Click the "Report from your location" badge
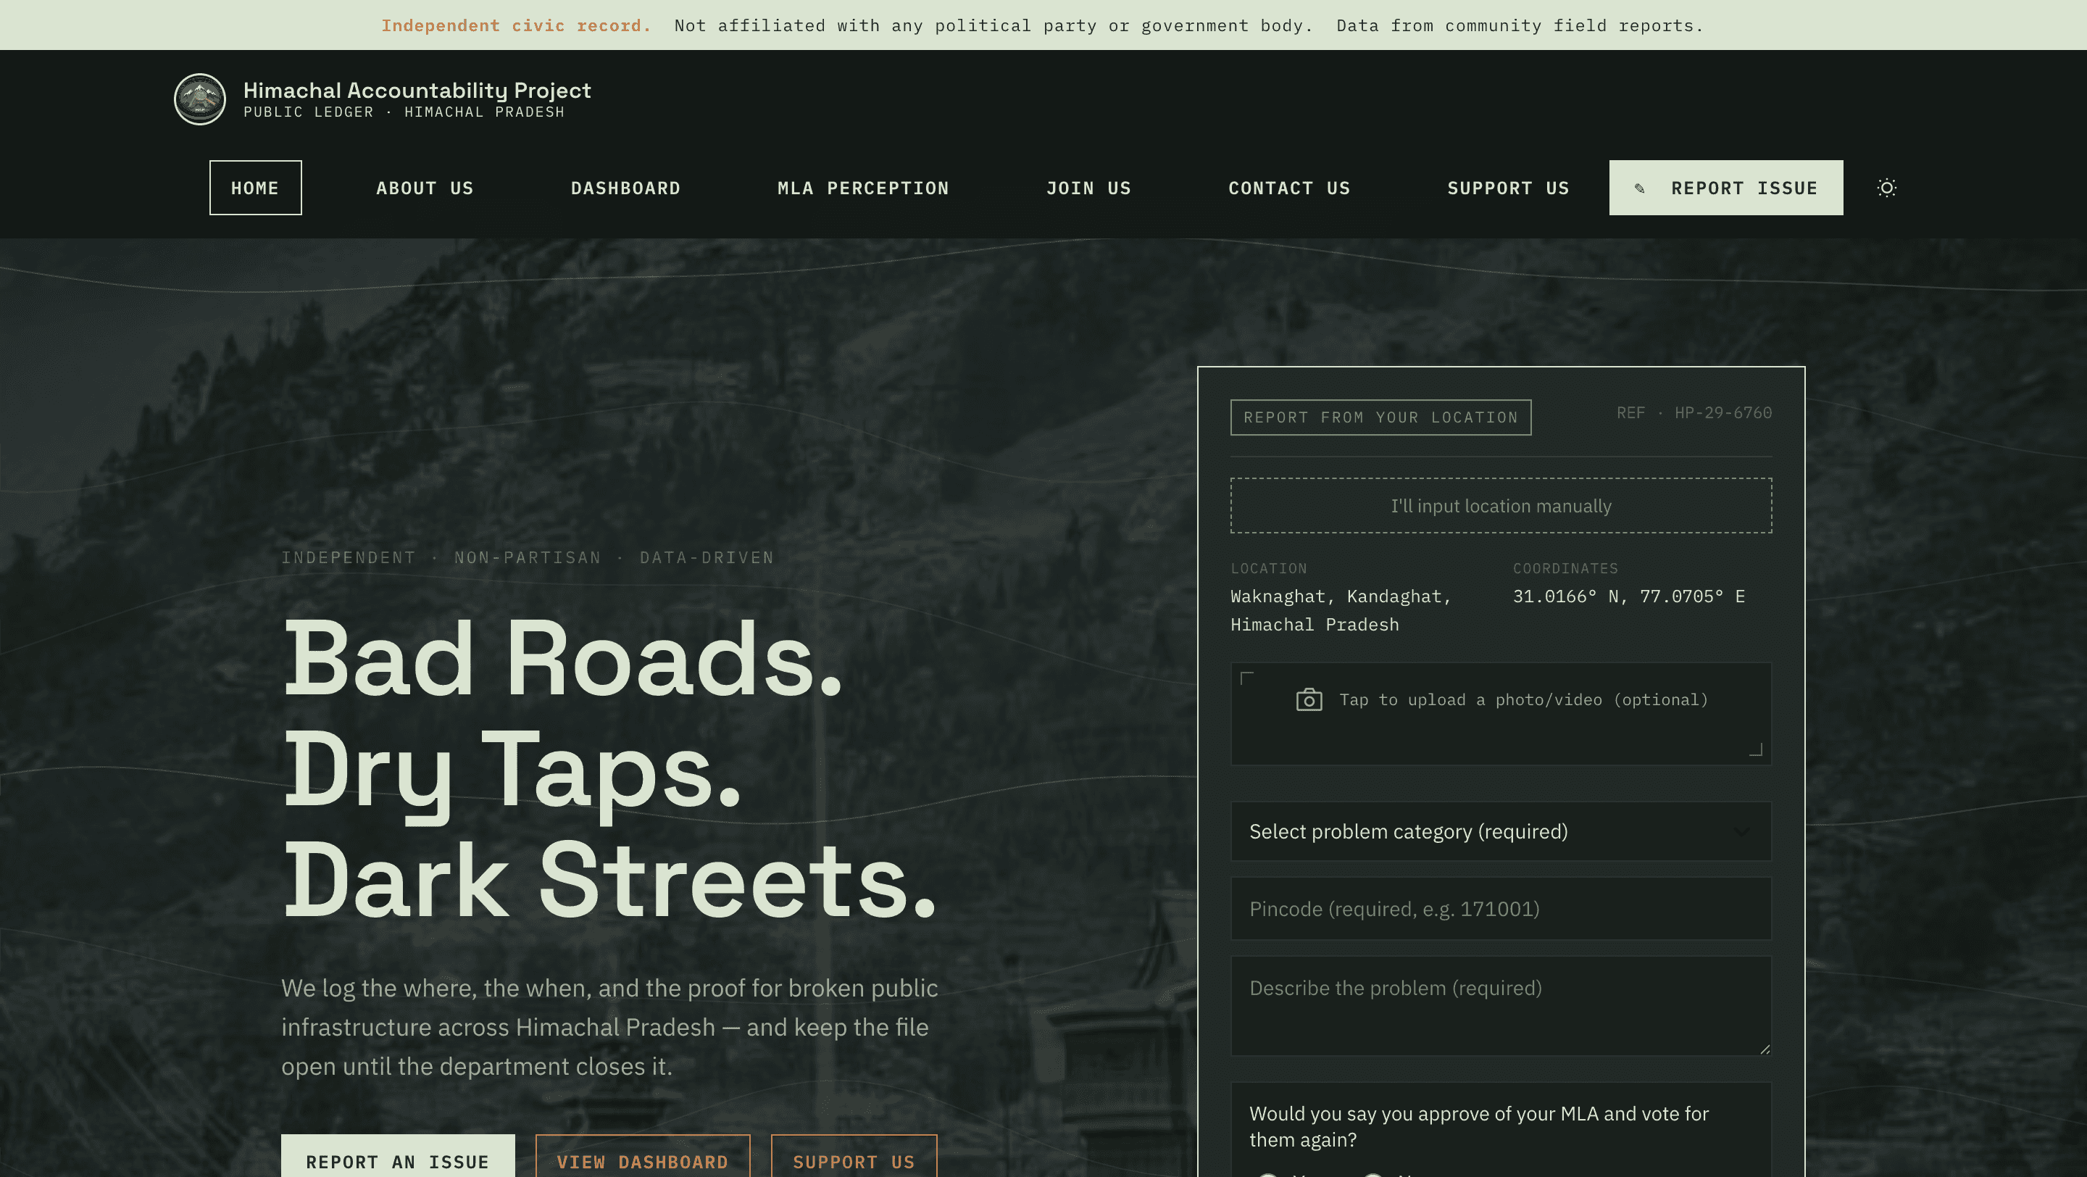Screen dimensions: 2087x1177 (1380, 417)
